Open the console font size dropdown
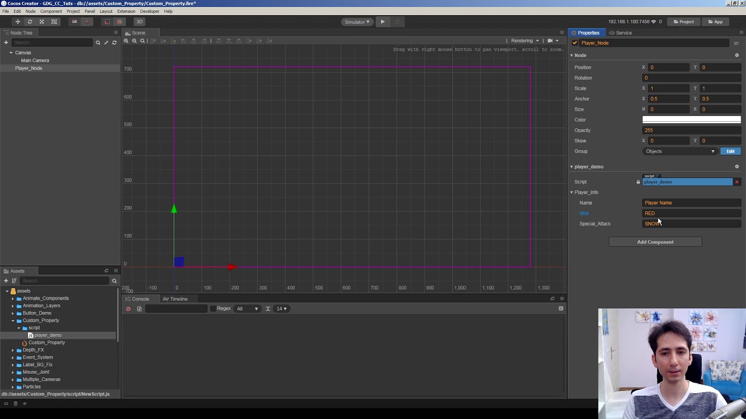The image size is (746, 419). click(x=281, y=309)
